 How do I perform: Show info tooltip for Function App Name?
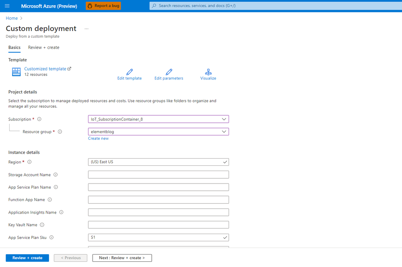pos(50,200)
